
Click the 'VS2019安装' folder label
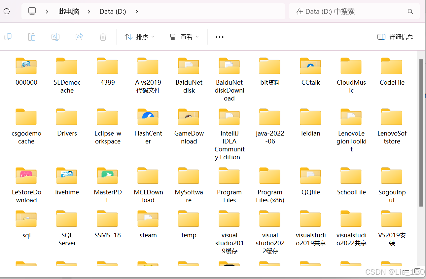tap(392, 239)
